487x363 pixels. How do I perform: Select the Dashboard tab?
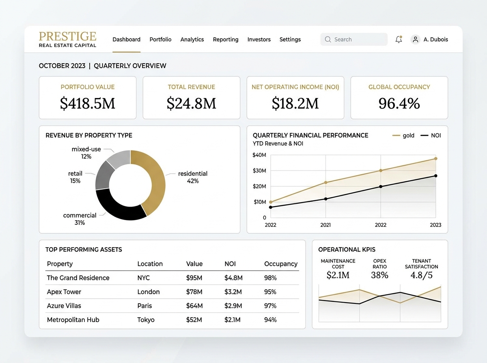(x=127, y=39)
